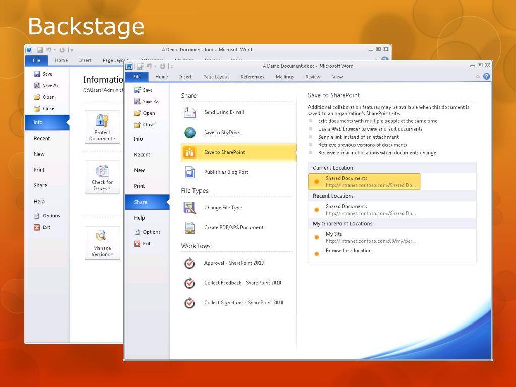The image size is (516, 387).
Task: Click the Create PDF/XPS Document icon
Action: pyautogui.click(x=190, y=228)
